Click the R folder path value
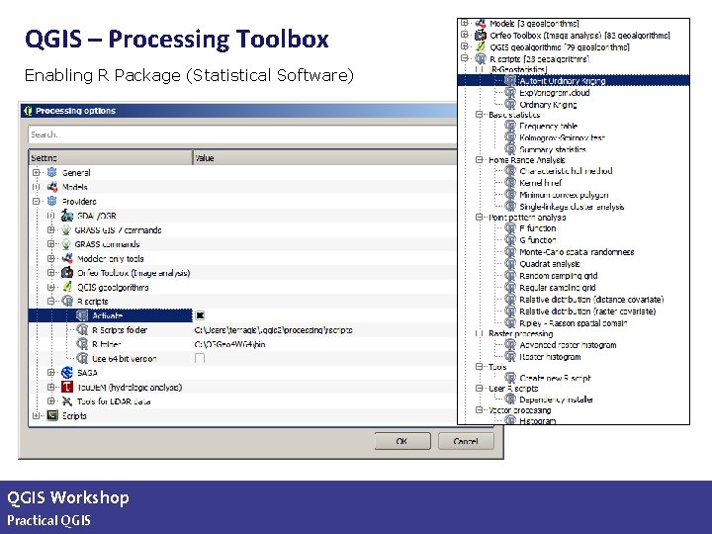Image resolution: width=712 pixels, height=534 pixels. point(229,344)
